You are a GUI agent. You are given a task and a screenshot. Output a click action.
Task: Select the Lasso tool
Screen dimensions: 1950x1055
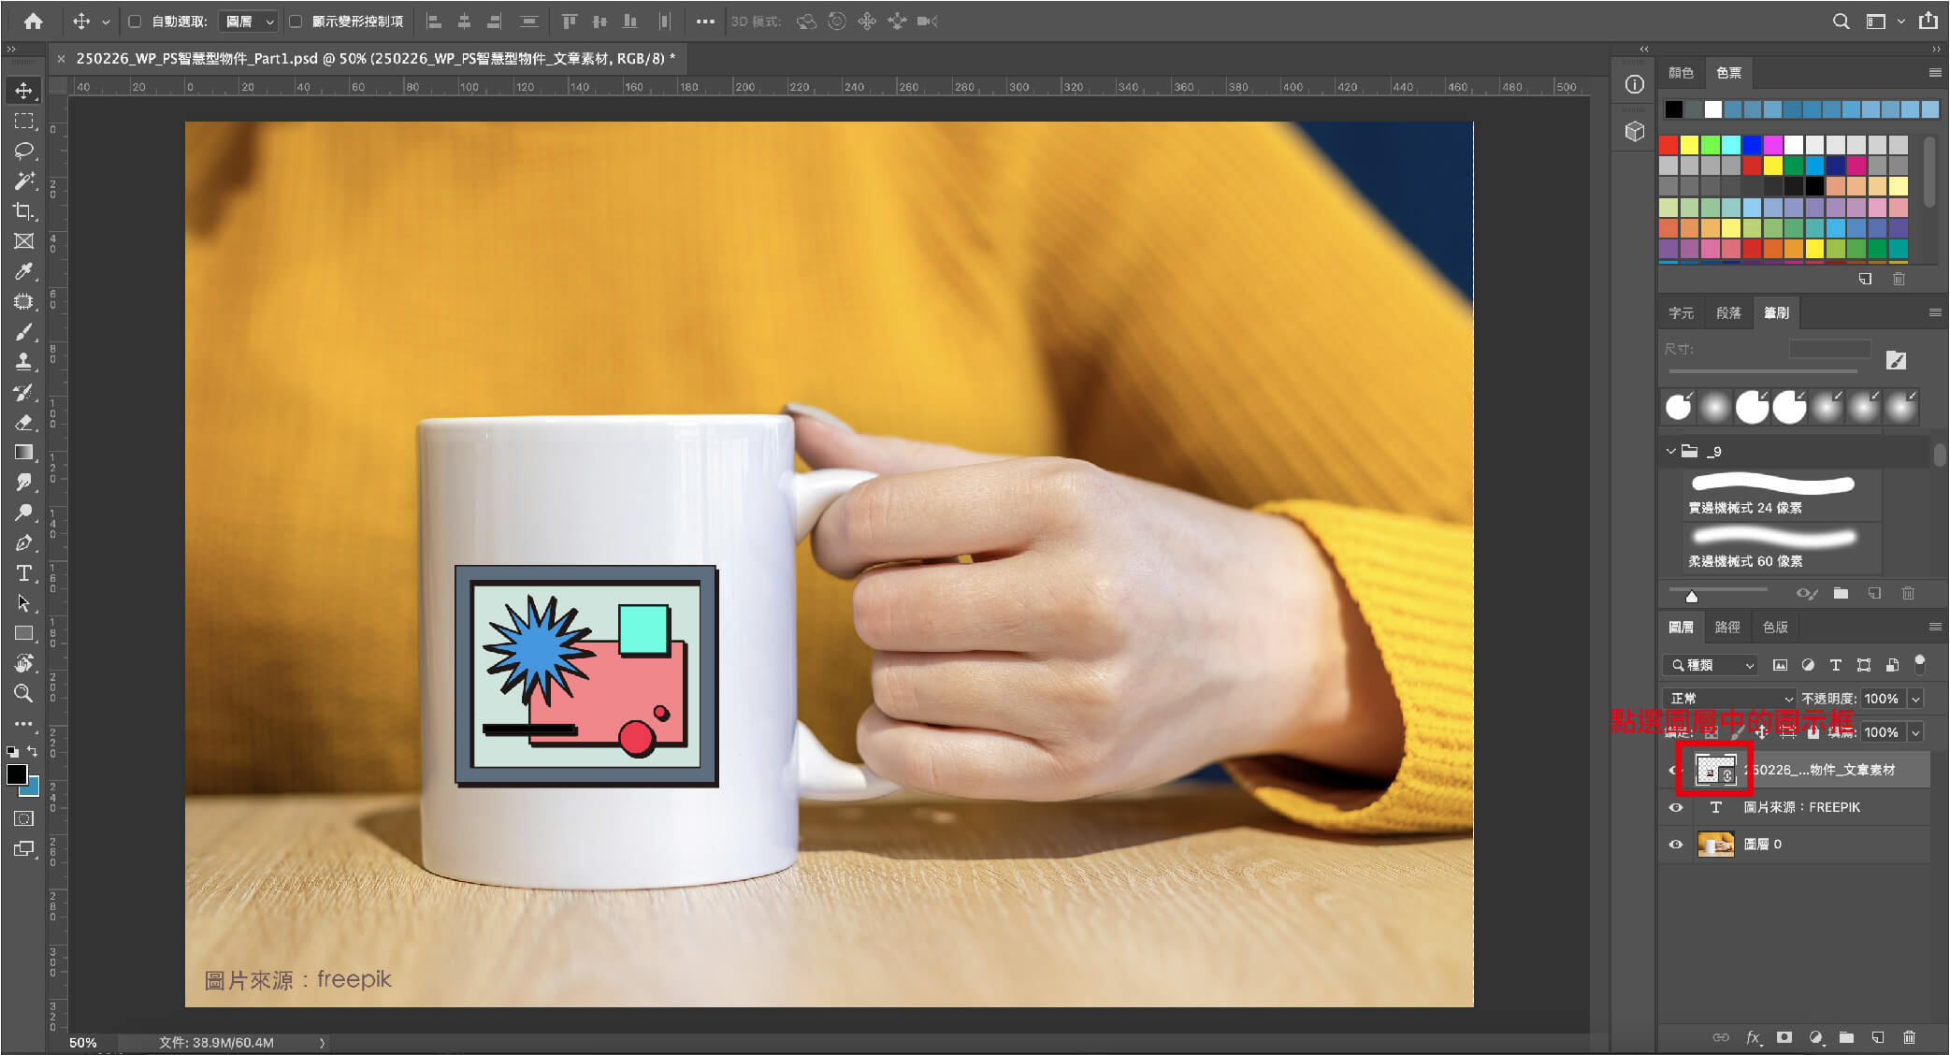(23, 151)
